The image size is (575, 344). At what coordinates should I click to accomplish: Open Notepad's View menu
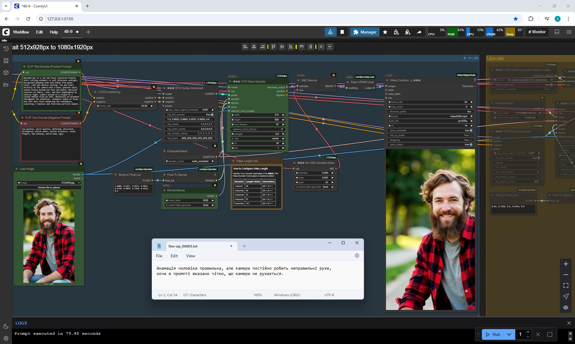click(x=190, y=256)
